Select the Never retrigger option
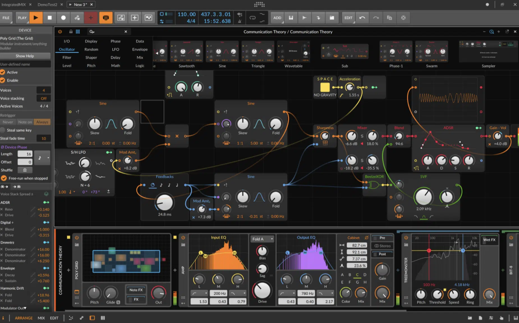 pos(8,122)
